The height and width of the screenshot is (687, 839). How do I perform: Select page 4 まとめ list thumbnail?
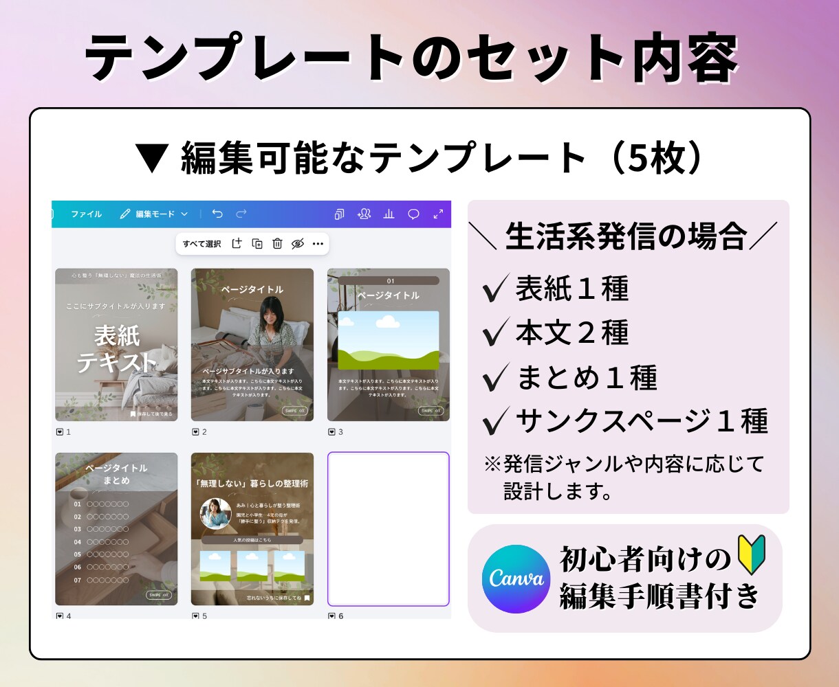tap(116, 529)
